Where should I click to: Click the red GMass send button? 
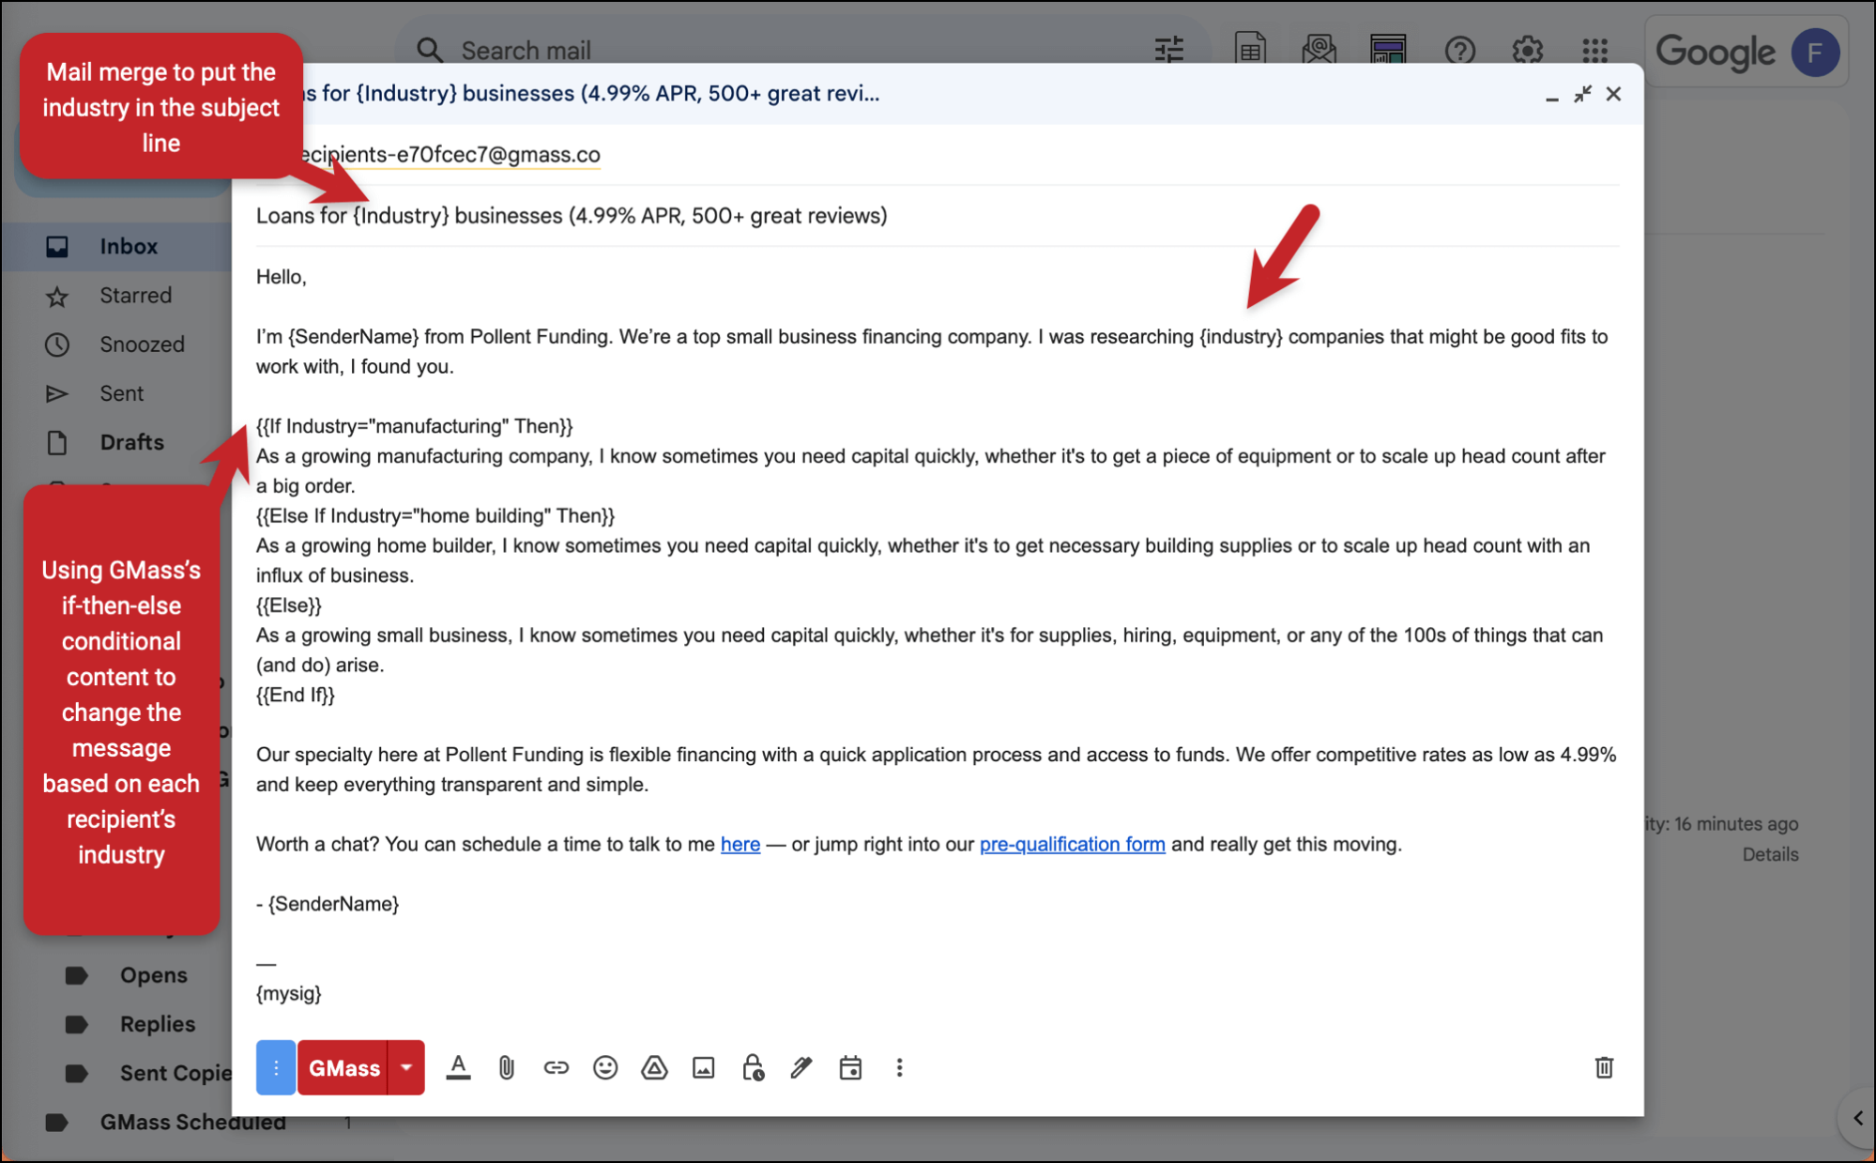(x=343, y=1067)
